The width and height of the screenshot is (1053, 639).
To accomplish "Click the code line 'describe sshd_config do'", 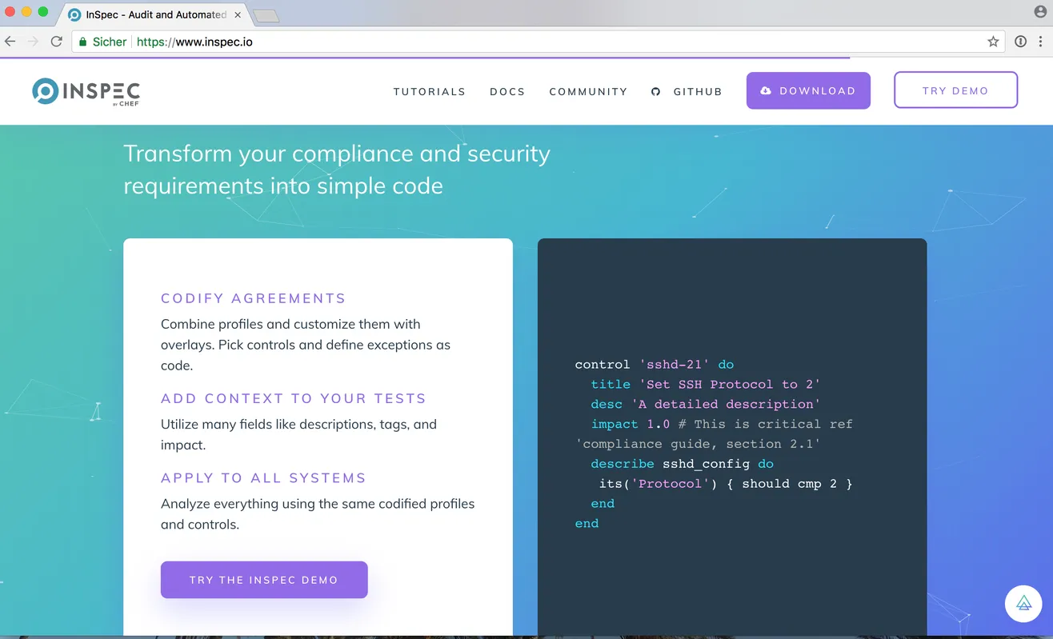I will click(683, 464).
